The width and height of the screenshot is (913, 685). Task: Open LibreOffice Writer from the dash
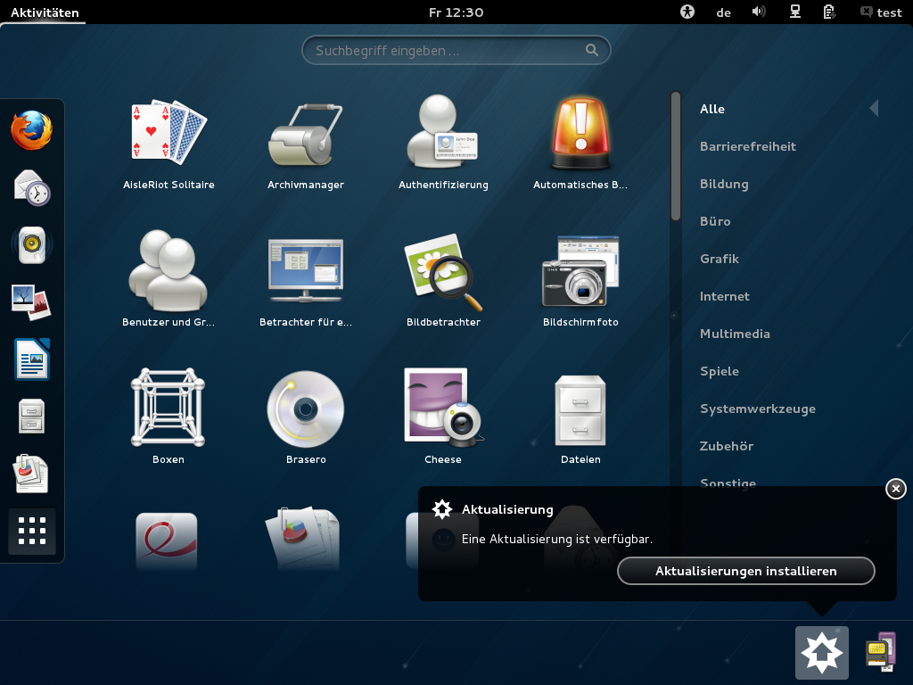[x=31, y=359]
